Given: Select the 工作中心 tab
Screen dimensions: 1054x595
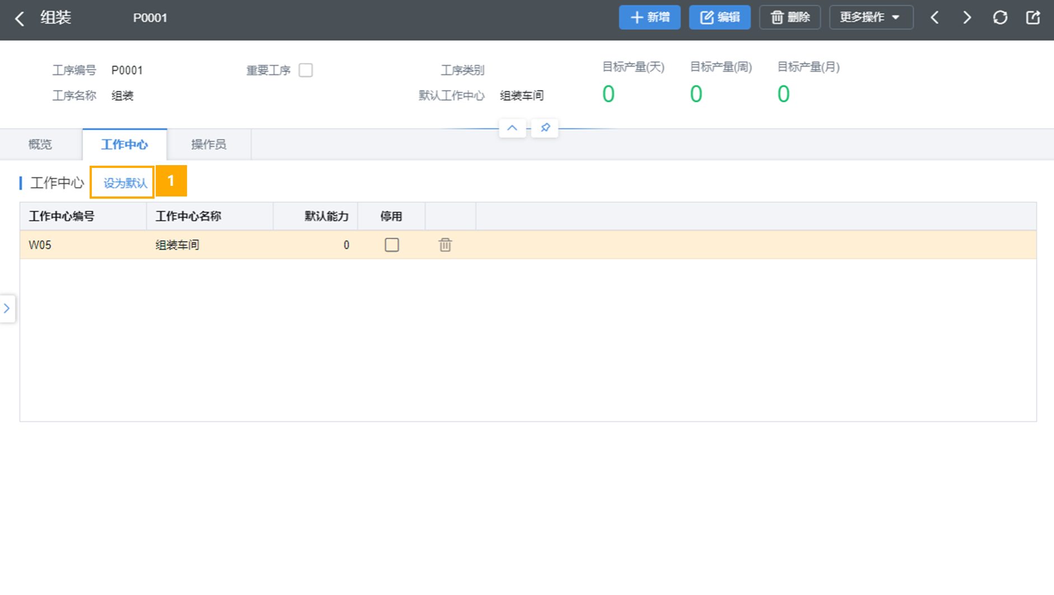Looking at the screenshot, I should 124,144.
